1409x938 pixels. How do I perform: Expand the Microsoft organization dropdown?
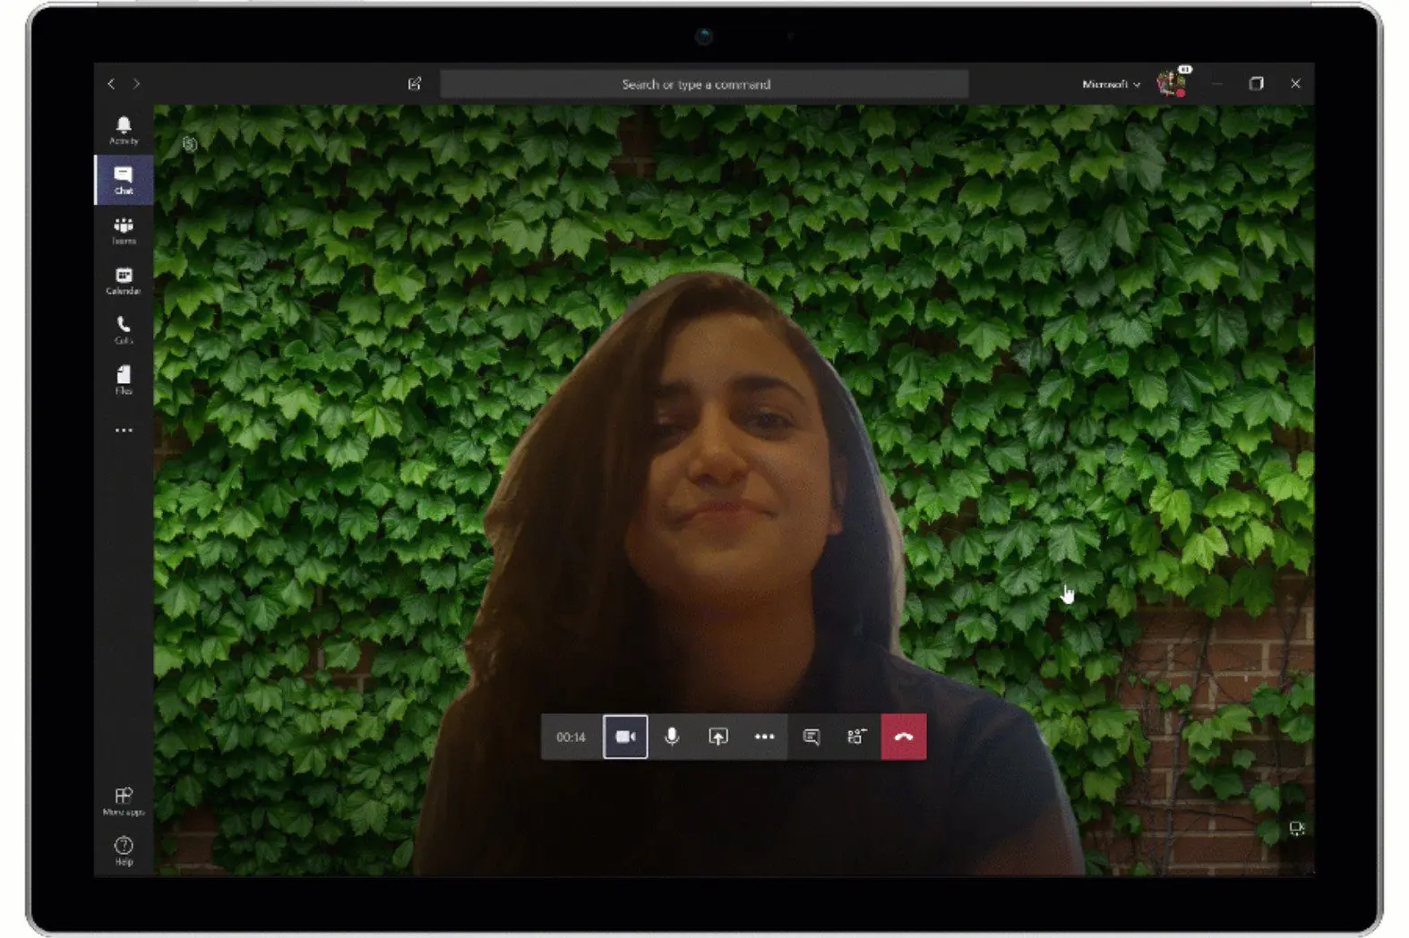tap(1111, 84)
